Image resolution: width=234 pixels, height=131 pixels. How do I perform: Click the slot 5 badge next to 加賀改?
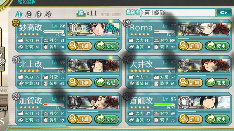16,96
